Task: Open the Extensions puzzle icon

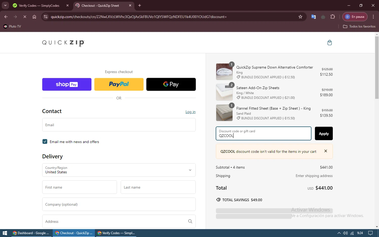Action: pyautogui.click(x=333, y=17)
